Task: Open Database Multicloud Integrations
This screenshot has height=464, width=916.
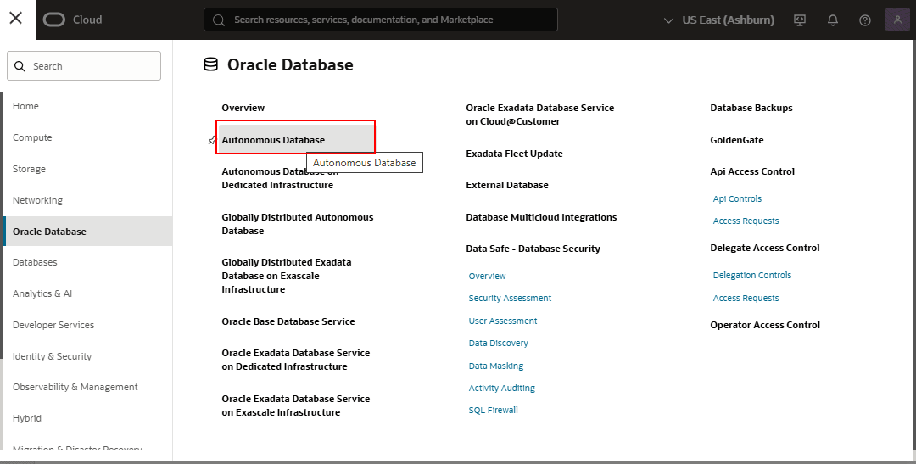Action: (x=541, y=217)
